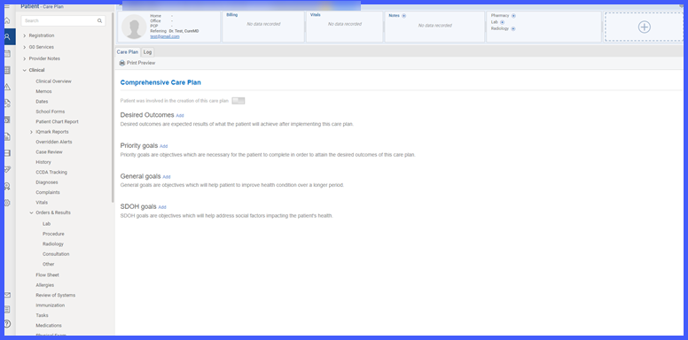Screen dimensions: 688x340
Task: Click the patient avatar photo
Action: coord(134,27)
